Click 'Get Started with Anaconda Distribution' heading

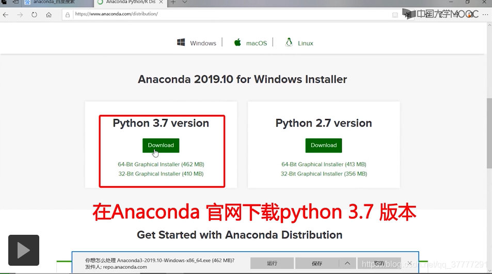[240, 235]
